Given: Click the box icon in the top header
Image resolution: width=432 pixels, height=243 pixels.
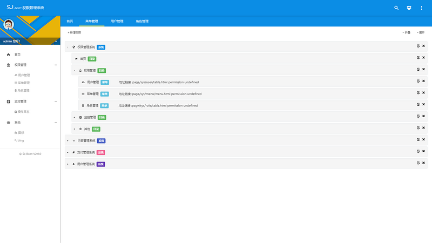Looking at the screenshot, I should [409, 8].
